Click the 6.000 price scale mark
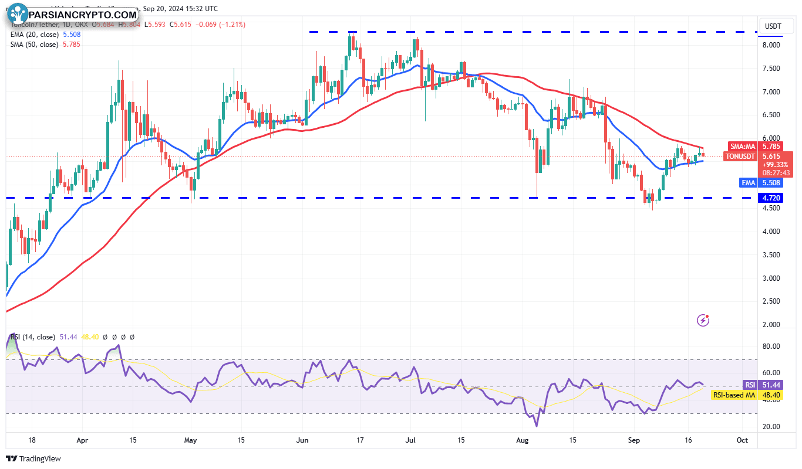 pos(771,138)
